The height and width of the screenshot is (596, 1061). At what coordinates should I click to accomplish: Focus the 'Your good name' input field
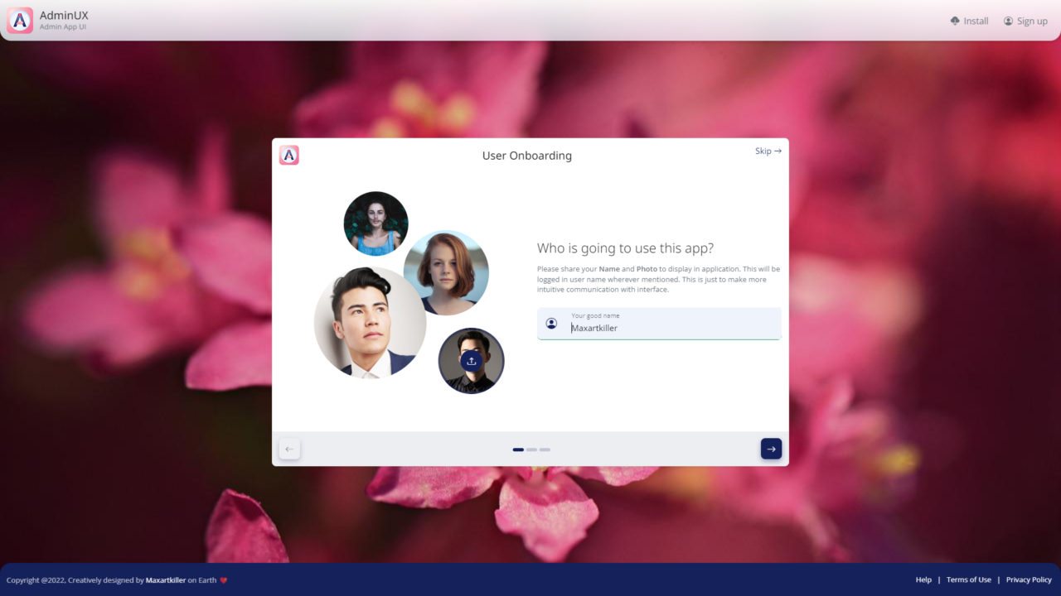point(663,328)
